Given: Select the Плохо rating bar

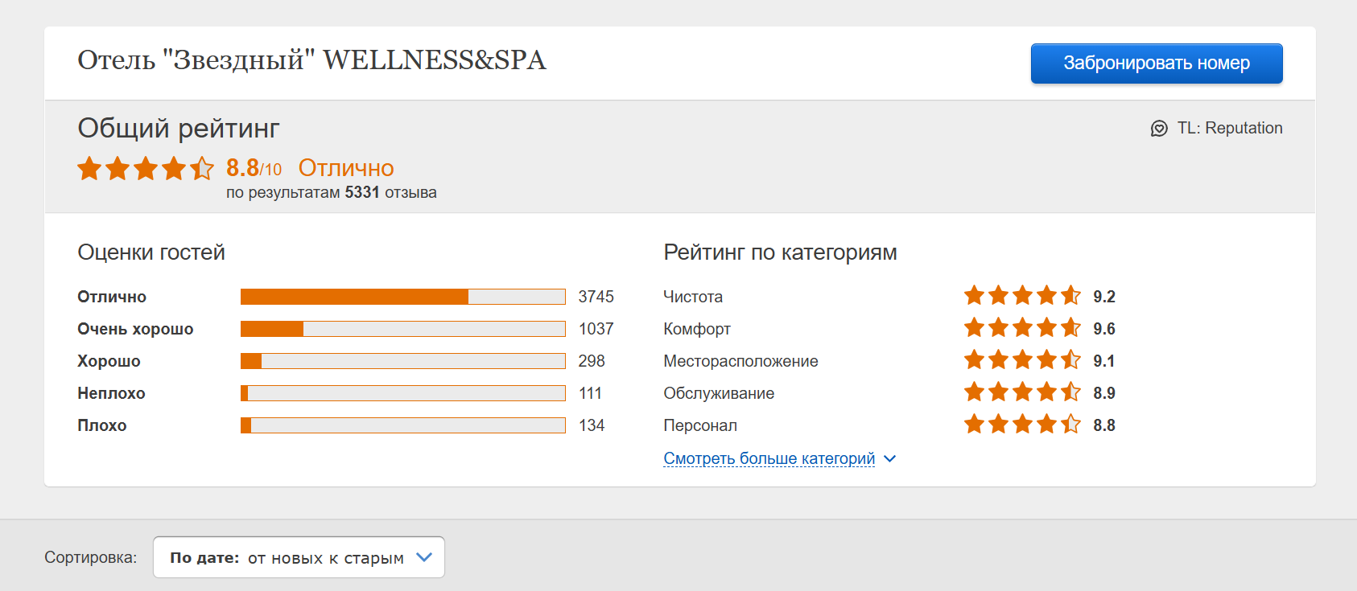Looking at the screenshot, I should click(x=402, y=425).
